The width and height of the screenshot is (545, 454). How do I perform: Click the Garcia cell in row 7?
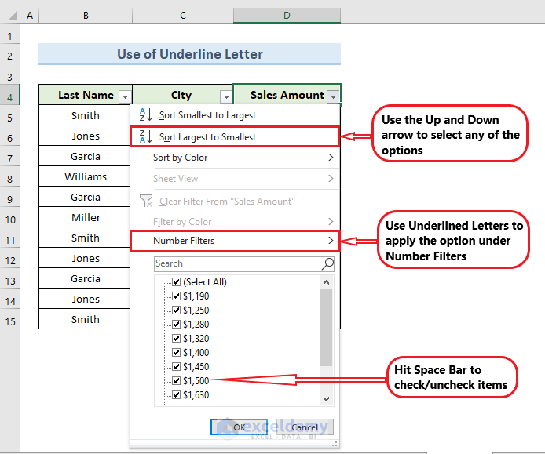(x=86, y=157)
